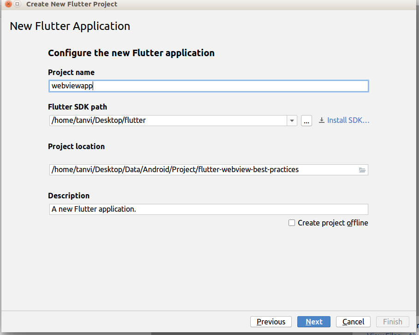
Task: Click the Description text field
Action: [x=208, y=209]
